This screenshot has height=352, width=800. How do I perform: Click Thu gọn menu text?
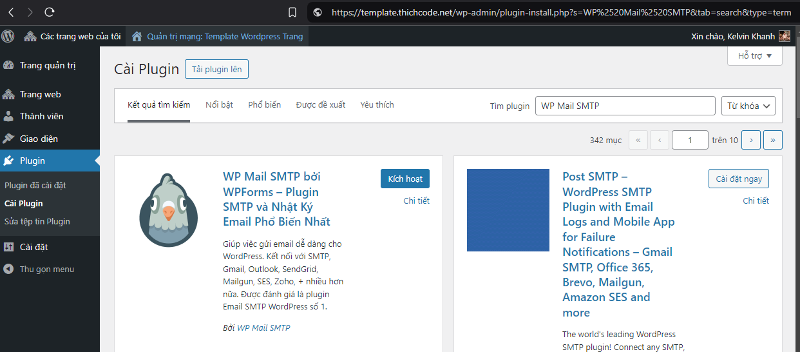point(47,269)
